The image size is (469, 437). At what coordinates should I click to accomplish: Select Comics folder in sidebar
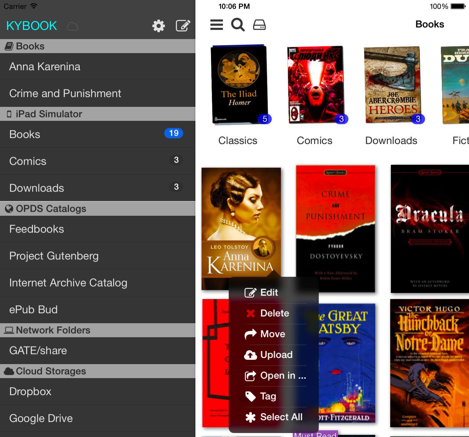(98, 161)
